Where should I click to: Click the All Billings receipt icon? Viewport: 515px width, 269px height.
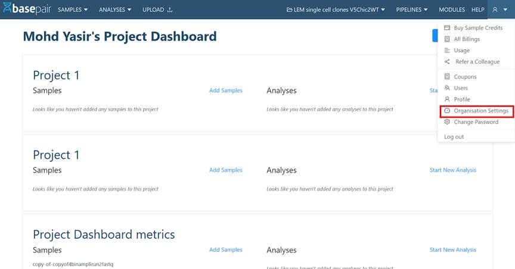tap(447, 39)
